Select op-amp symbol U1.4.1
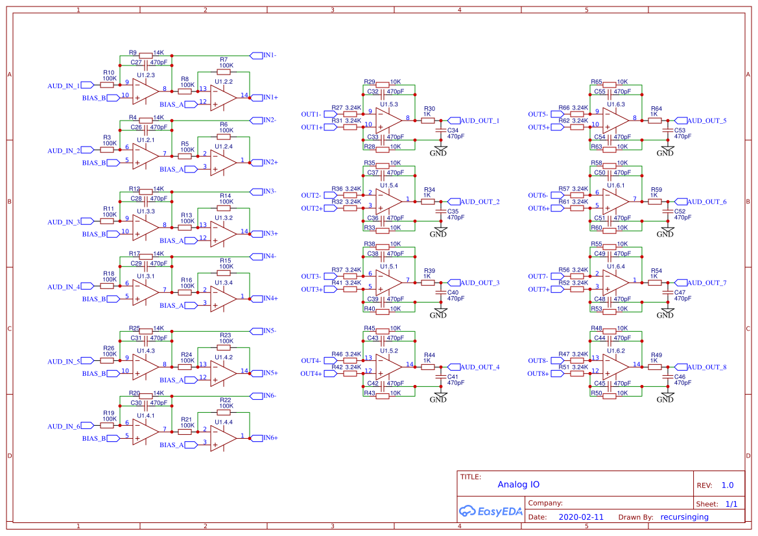 pos(144,432)
